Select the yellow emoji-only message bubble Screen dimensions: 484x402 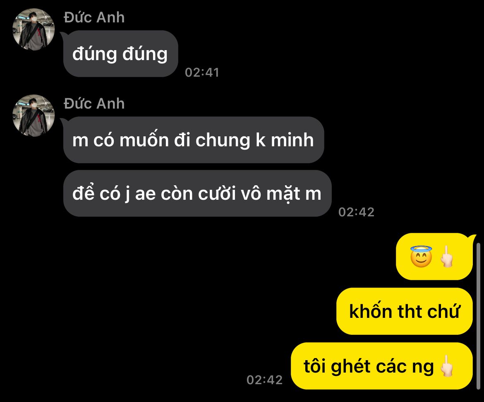(x=434, y=257)
